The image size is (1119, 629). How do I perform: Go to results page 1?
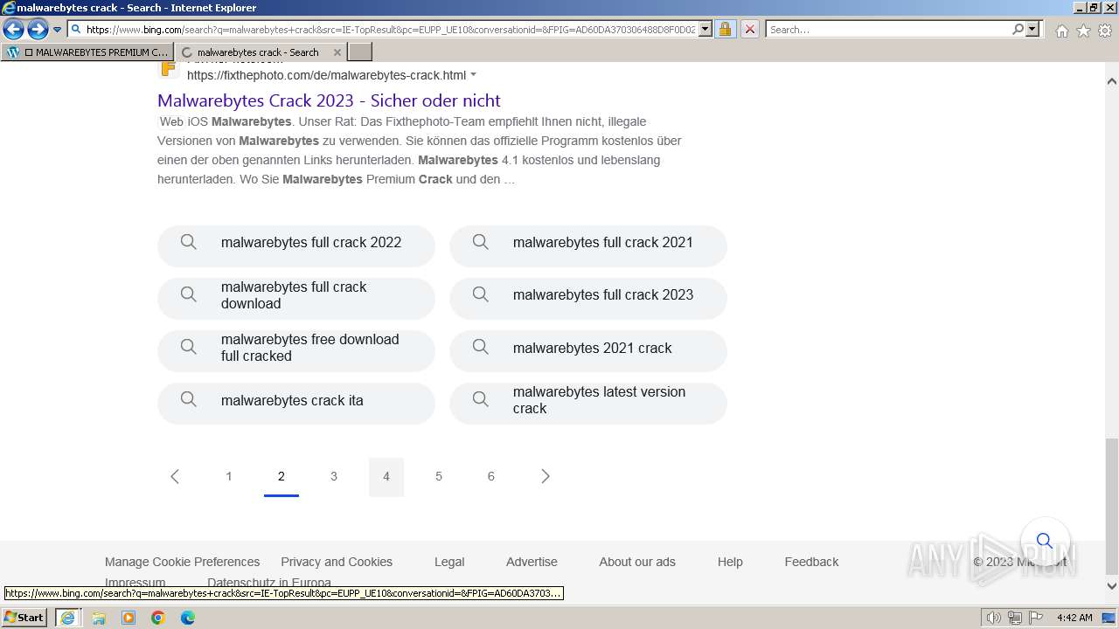pyautogui.click(x=229, y=476)
